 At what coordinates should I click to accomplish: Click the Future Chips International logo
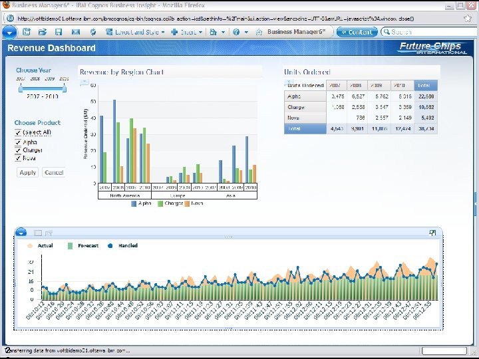[432, 49]
